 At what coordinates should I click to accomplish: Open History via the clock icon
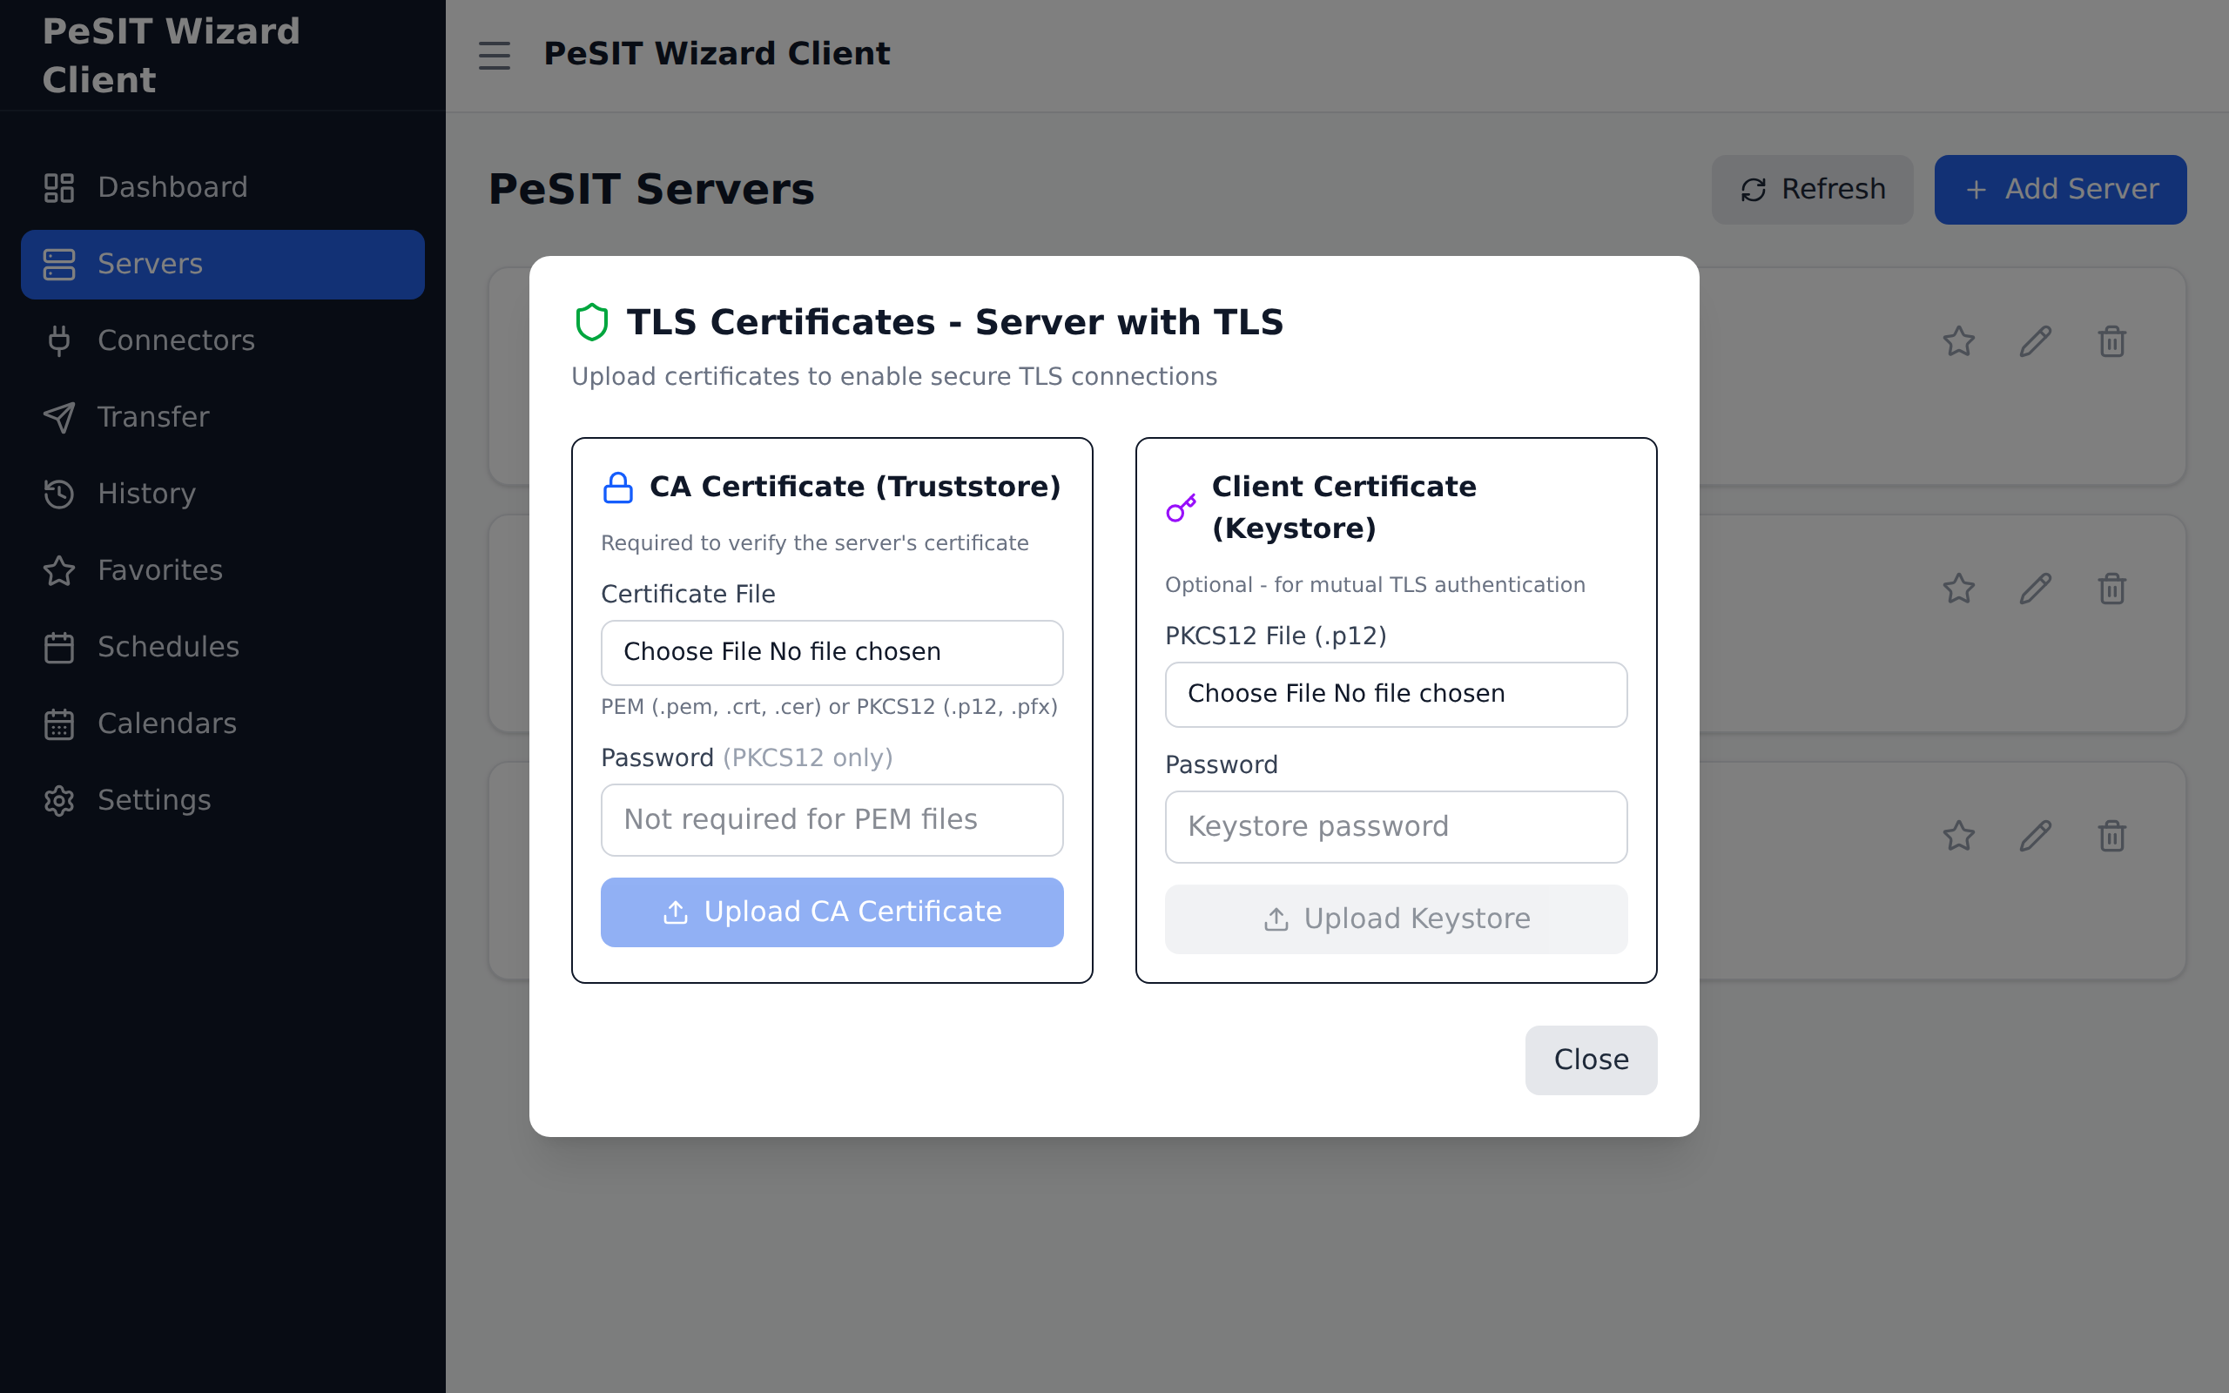(59, 494)
